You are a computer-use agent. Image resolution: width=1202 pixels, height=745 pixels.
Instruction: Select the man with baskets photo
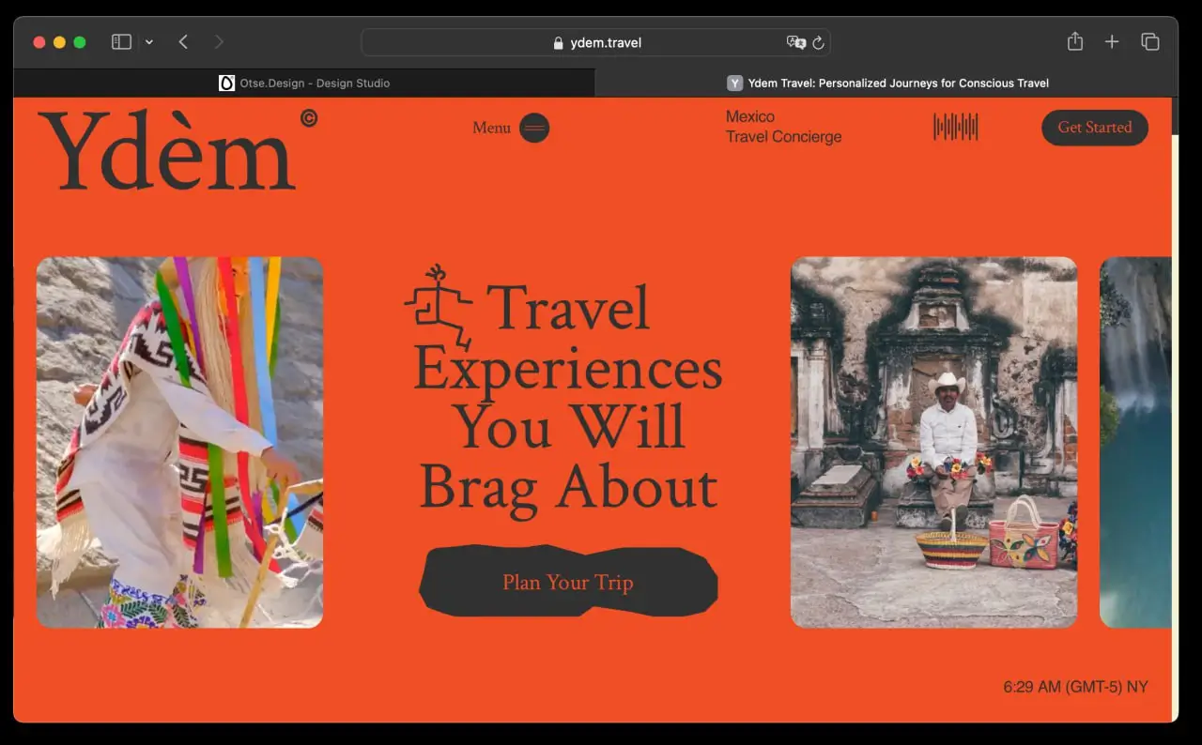tap(933, 442)
